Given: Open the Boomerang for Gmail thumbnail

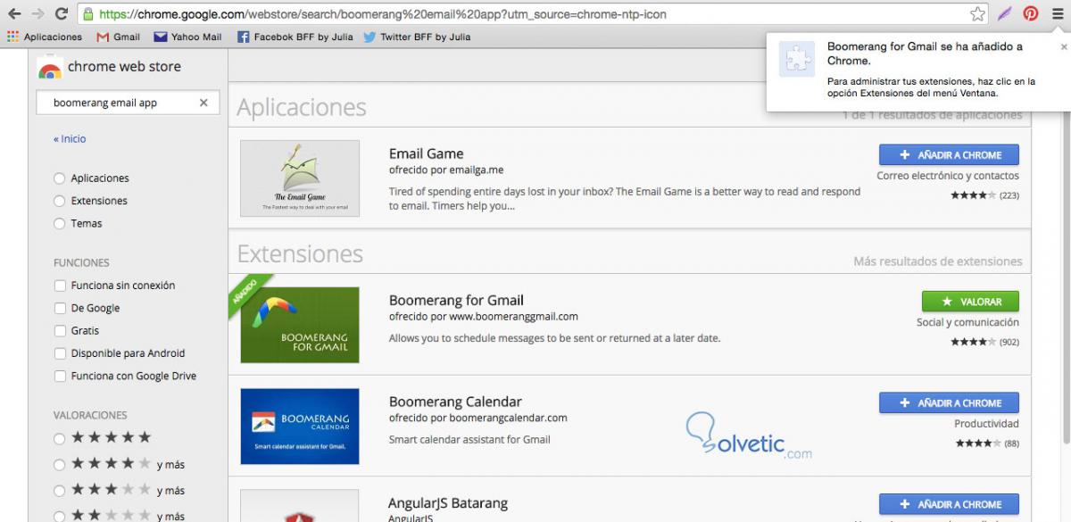Looking at the screenshot, I should 300,325.
